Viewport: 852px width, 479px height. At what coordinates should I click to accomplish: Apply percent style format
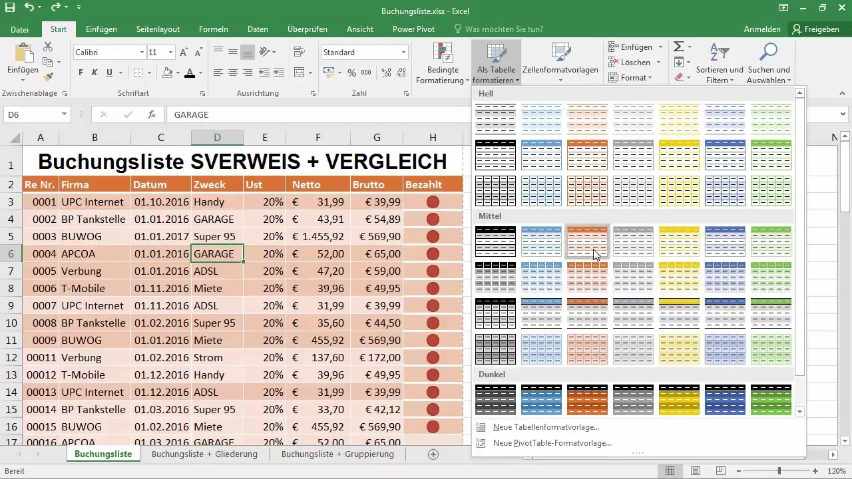pyautogui.click(x=351, y=73)
